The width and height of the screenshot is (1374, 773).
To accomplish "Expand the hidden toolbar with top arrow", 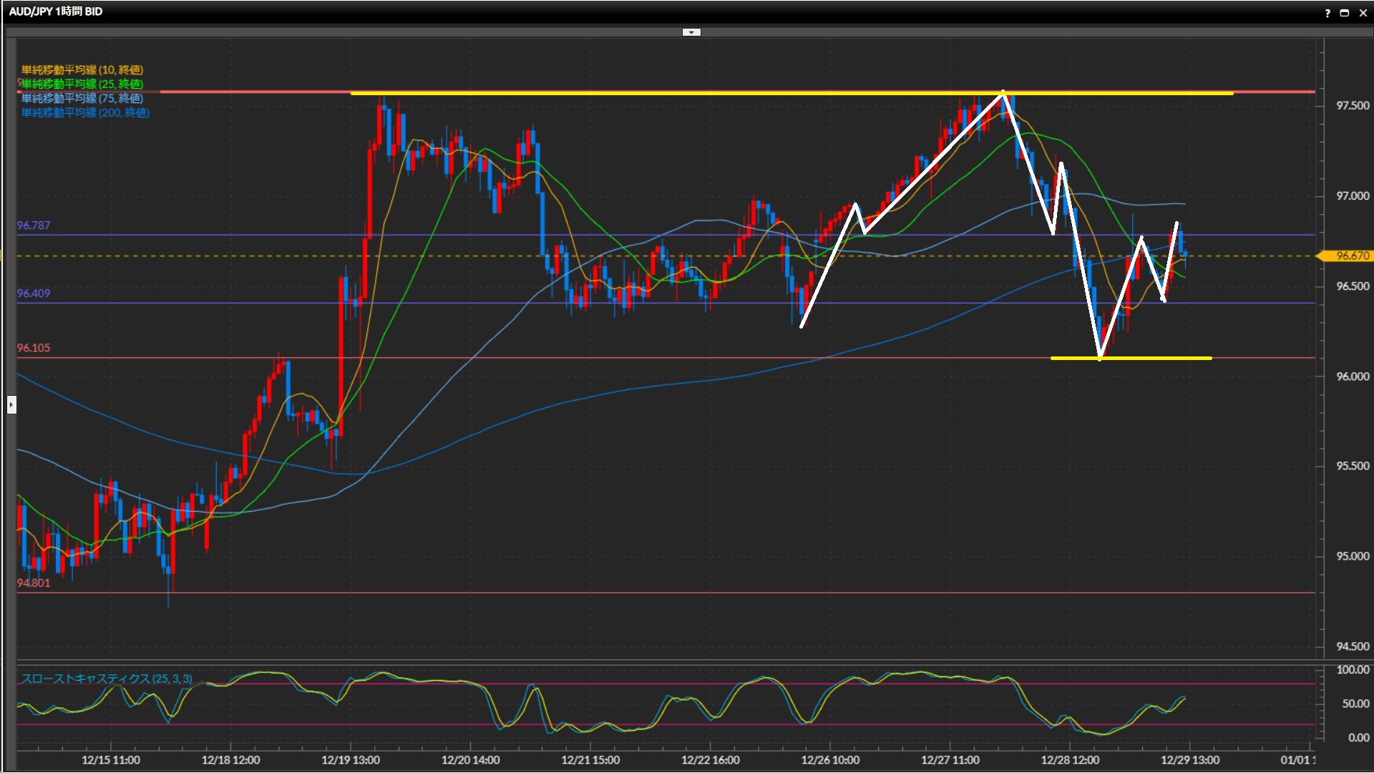I will [691, 32].
